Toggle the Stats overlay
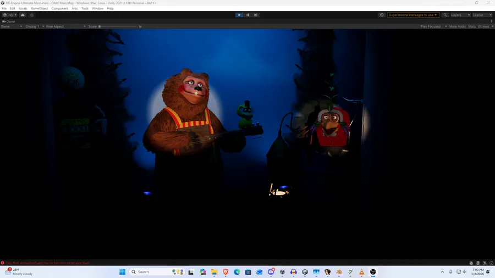Screen dimensions: 495x278 472,26
